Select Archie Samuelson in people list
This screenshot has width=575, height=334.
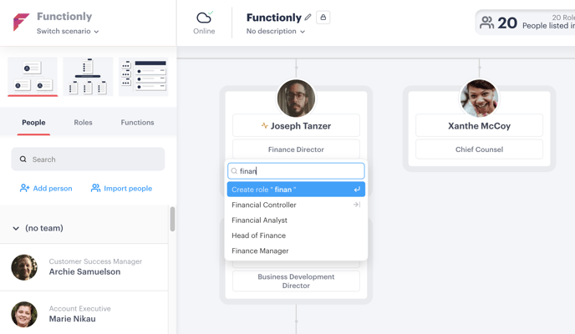pyautogui.click(x=84, y=267)
